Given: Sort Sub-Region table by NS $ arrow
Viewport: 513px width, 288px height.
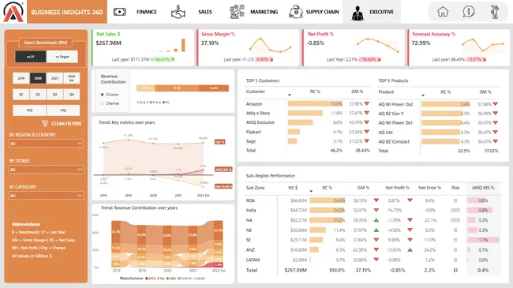Looking at the screenshot, I should click(311, 191).
